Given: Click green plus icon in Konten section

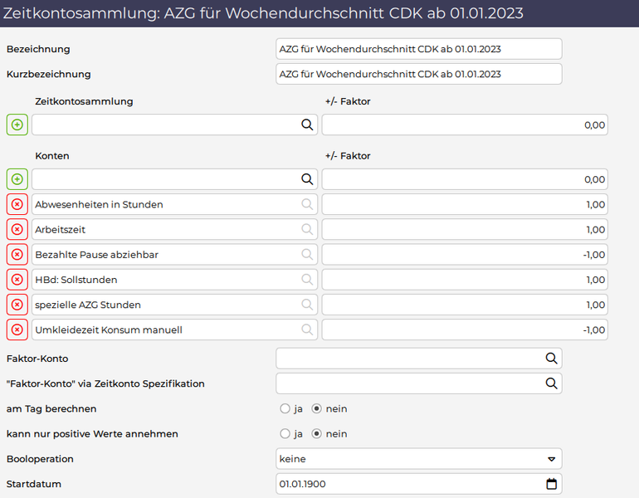Looking at the screenshot, I should 17,179.
